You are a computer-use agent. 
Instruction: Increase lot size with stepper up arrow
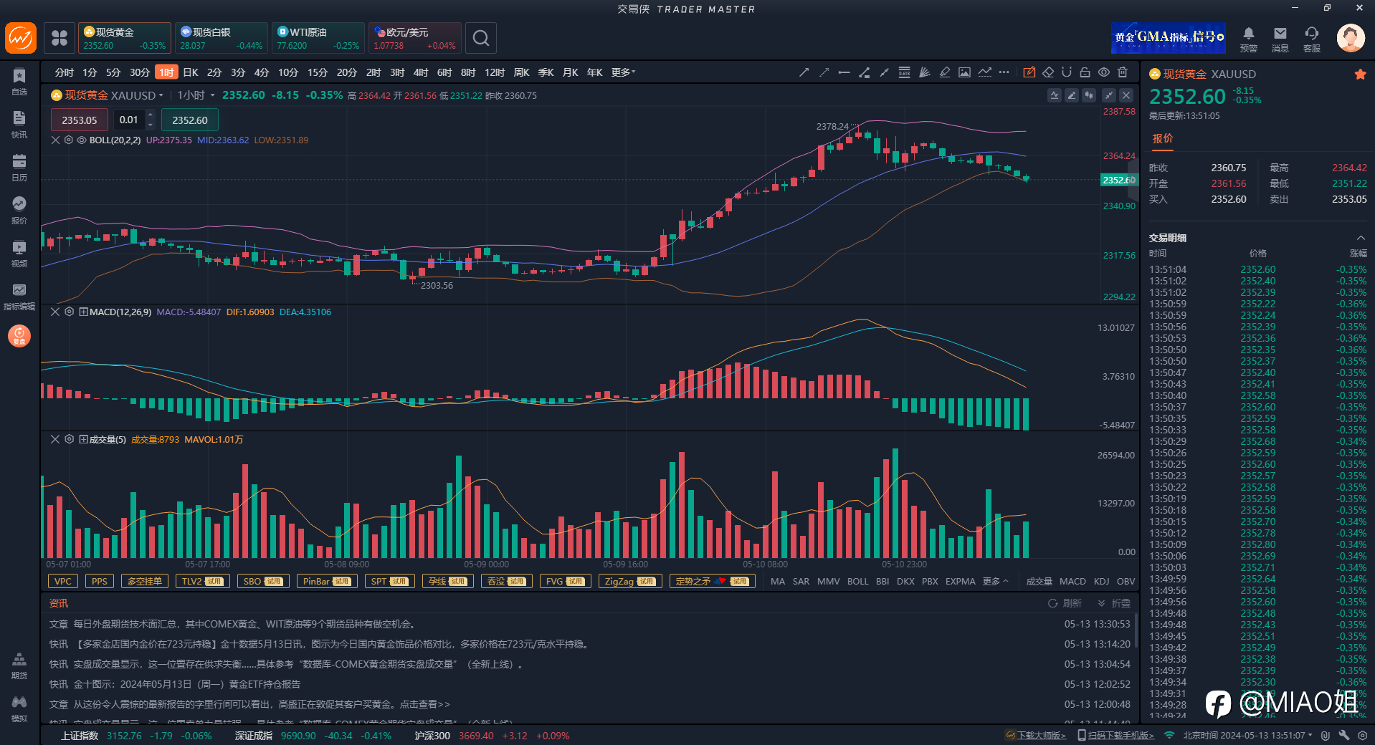coord(150,115)
